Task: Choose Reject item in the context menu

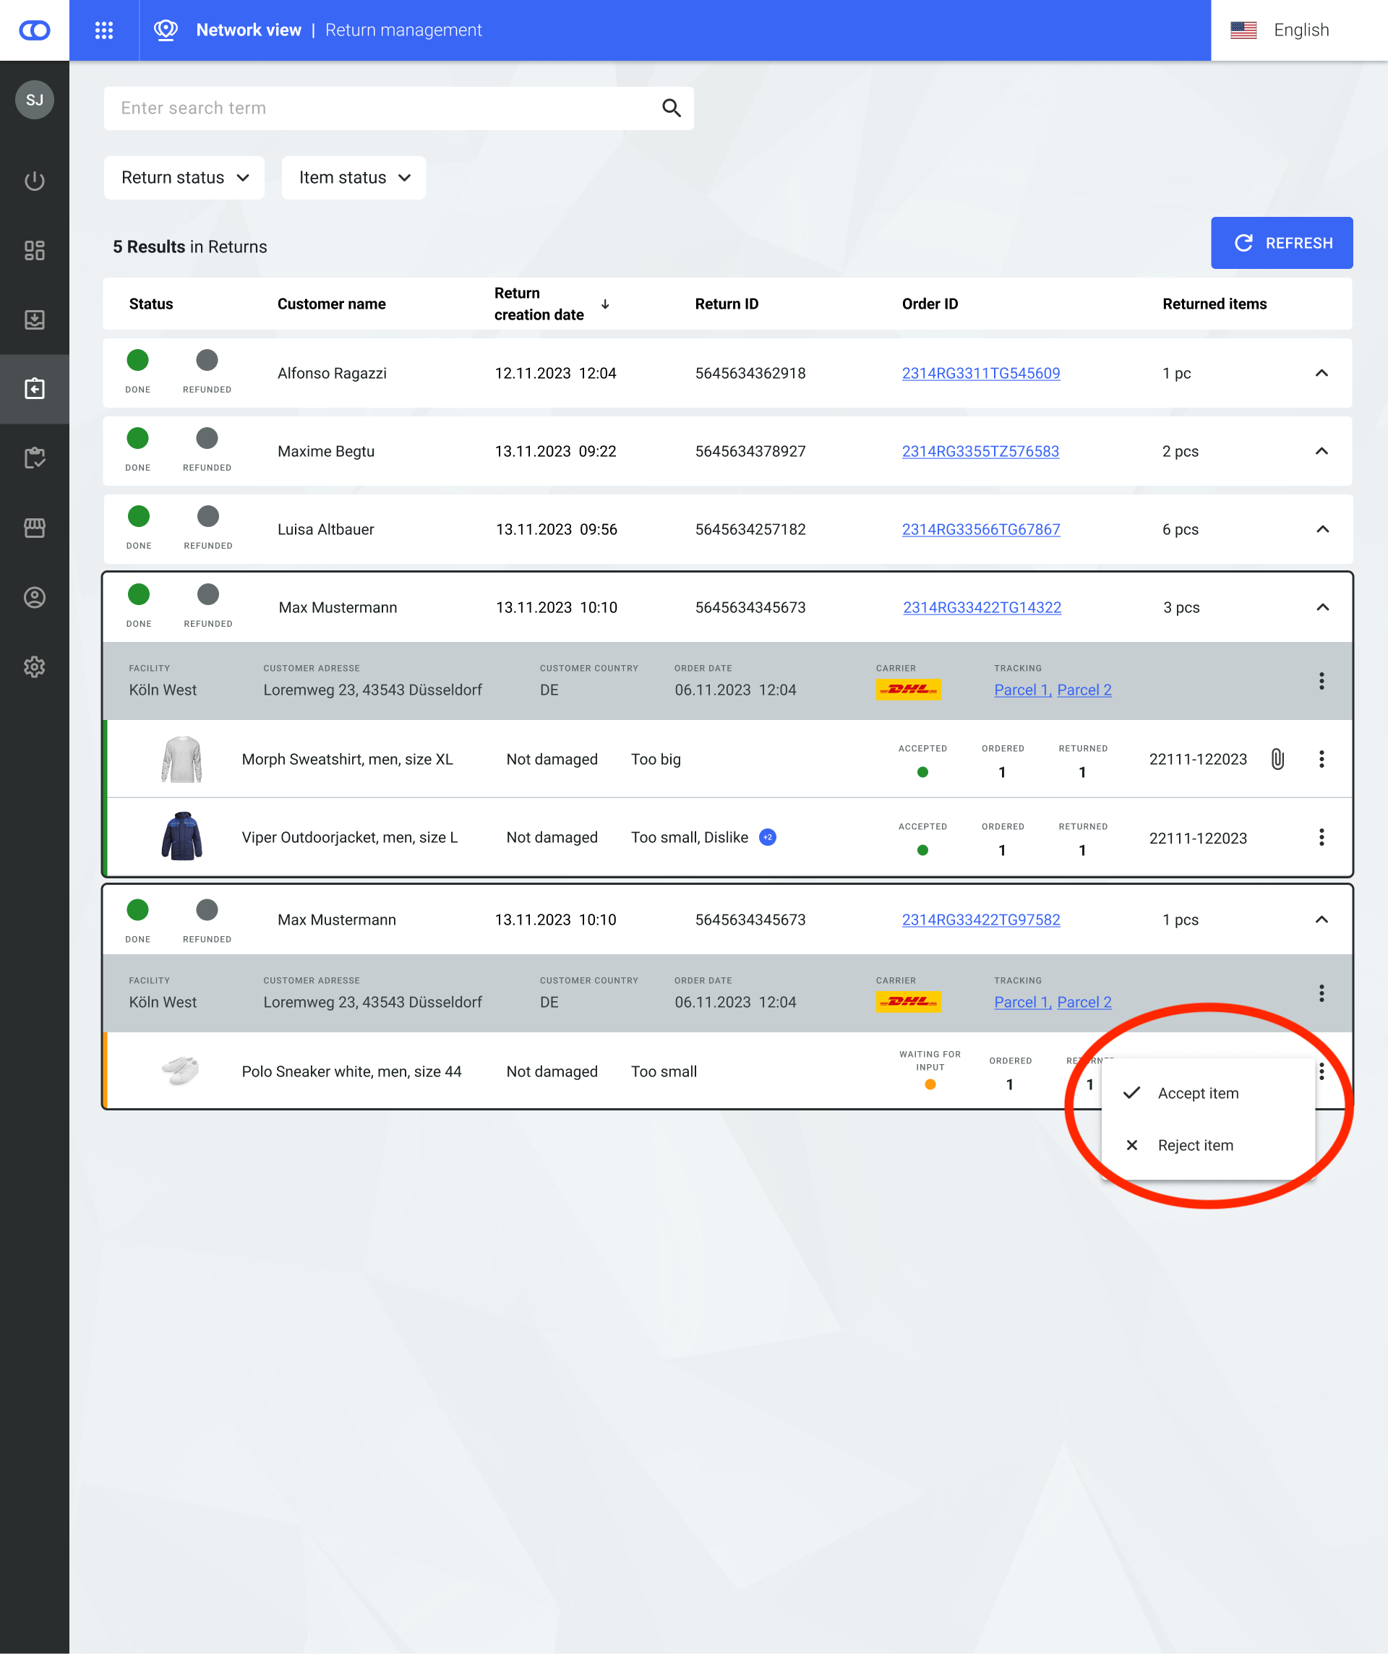Action: point(1194,1144)
